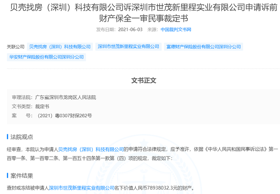Click case number （2021）粤0307财保262号

pos(64,116)
